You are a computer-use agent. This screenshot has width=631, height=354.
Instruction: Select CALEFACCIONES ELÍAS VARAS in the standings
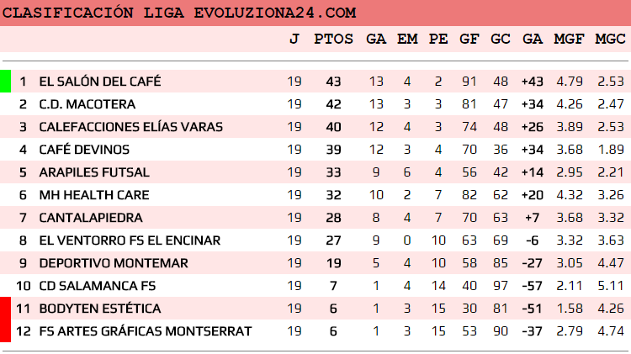click(130, 127)
